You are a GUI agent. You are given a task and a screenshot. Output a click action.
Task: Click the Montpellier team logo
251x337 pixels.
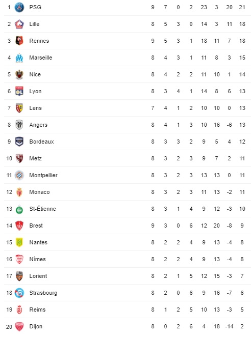point(19,175)
